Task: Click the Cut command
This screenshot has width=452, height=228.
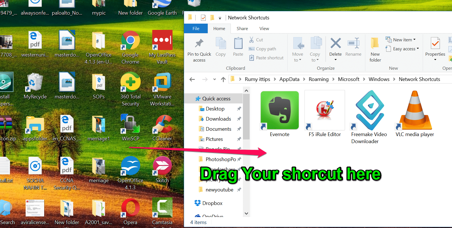Action: (256, 40)
